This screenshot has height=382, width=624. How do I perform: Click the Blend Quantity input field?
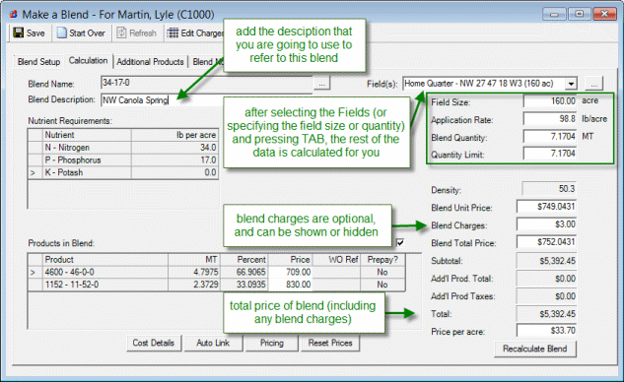point(550,136)
